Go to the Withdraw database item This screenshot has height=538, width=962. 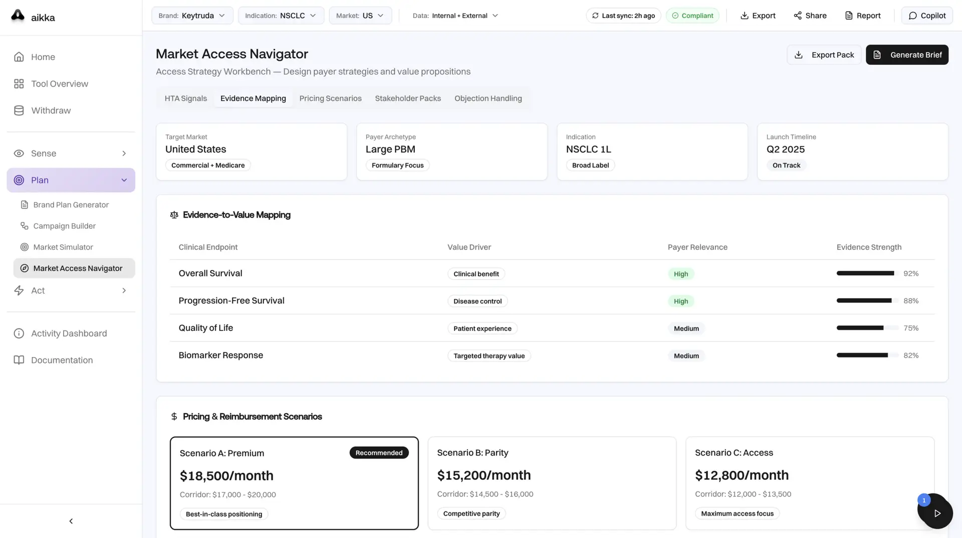click(50, 110)
